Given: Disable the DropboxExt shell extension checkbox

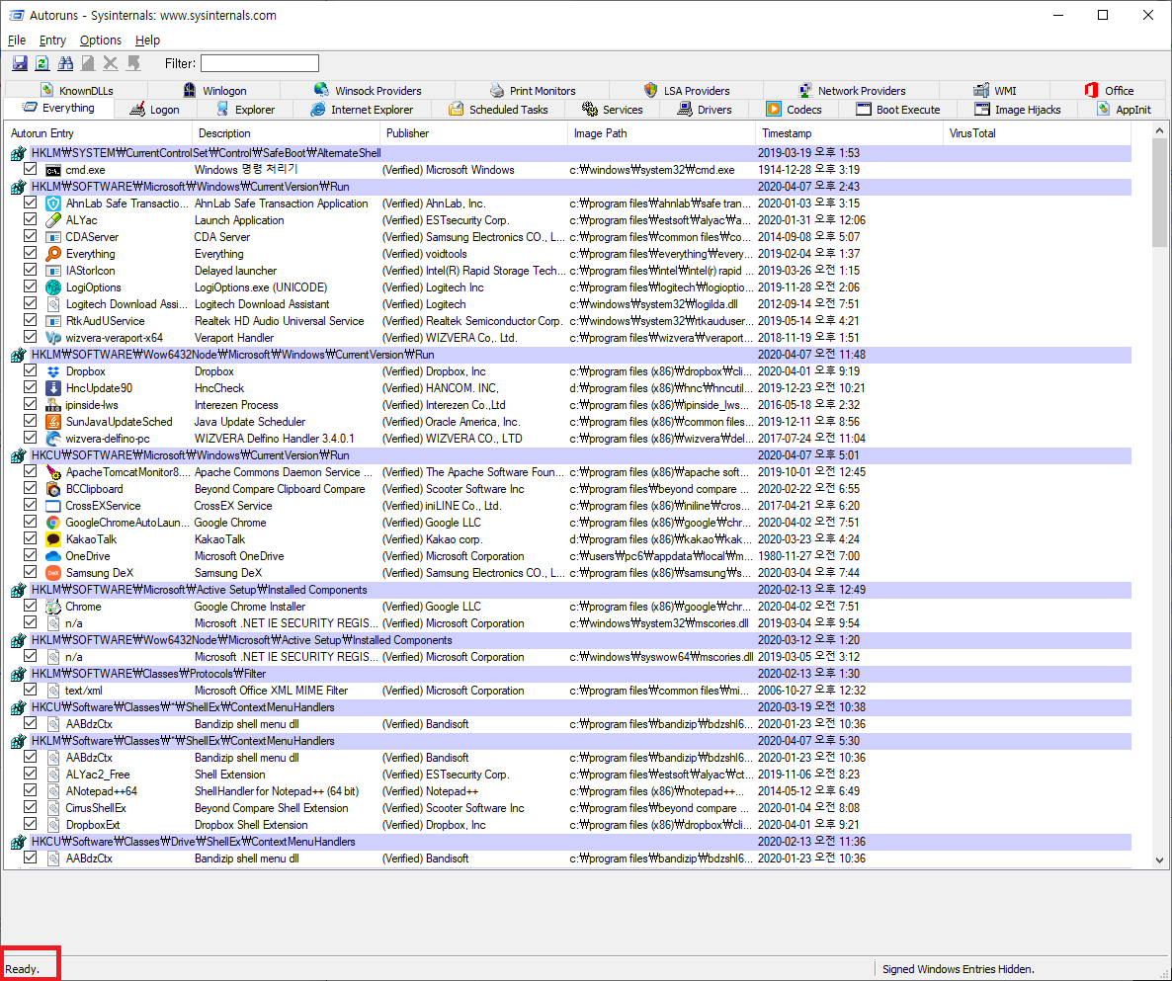Looking at the screenshot, I should 30,824.
